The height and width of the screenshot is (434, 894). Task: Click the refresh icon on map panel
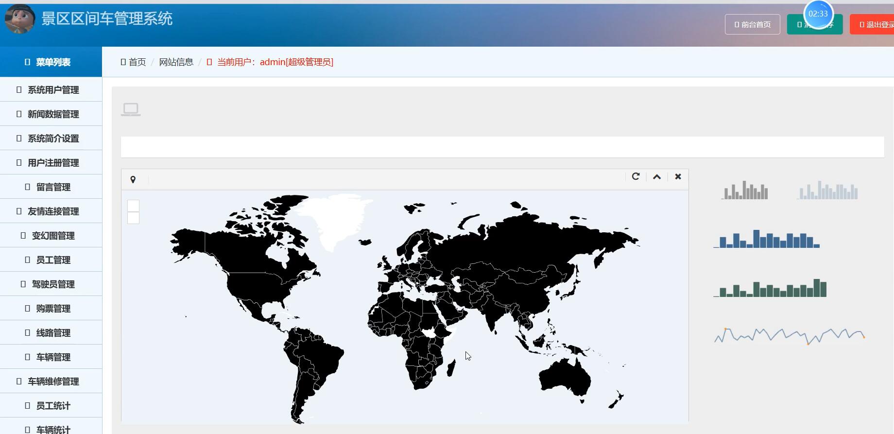pyautogui.click(x=636, y=176)
